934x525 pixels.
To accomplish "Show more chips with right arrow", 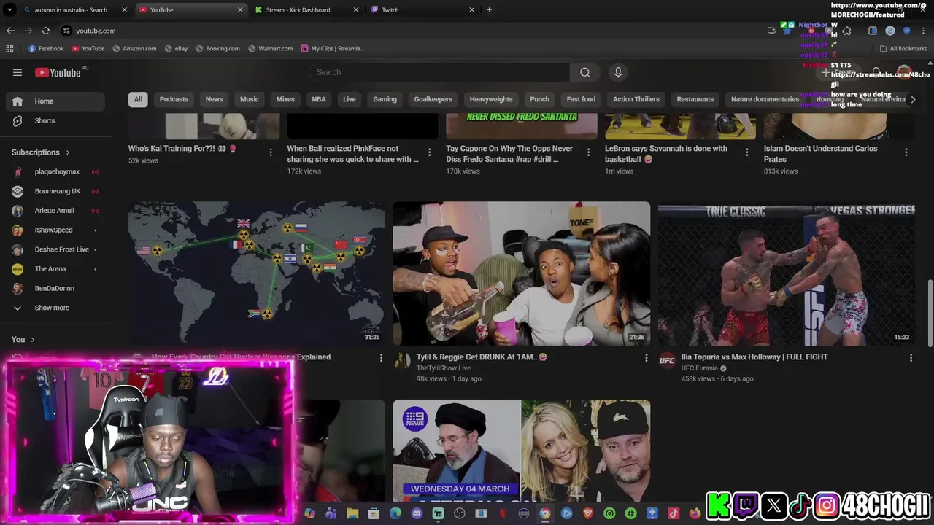I will 912,99.
